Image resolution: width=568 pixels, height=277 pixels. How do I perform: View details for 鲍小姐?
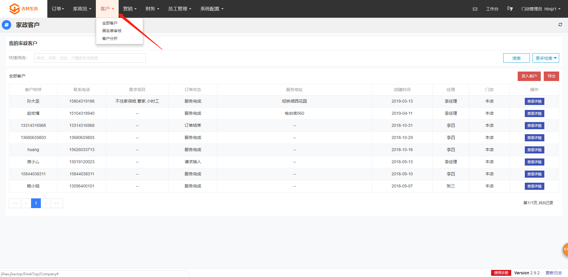click(x=534, y=186)
